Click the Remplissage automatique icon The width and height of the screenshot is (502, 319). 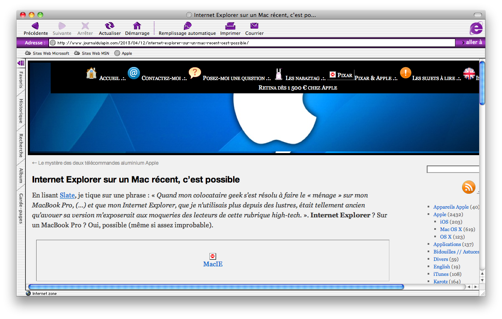(x=187, y=26)
